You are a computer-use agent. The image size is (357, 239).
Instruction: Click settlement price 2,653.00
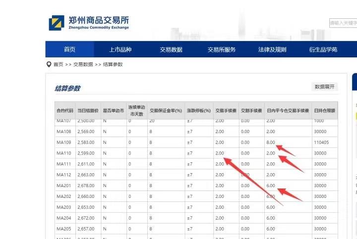point(86,207)
